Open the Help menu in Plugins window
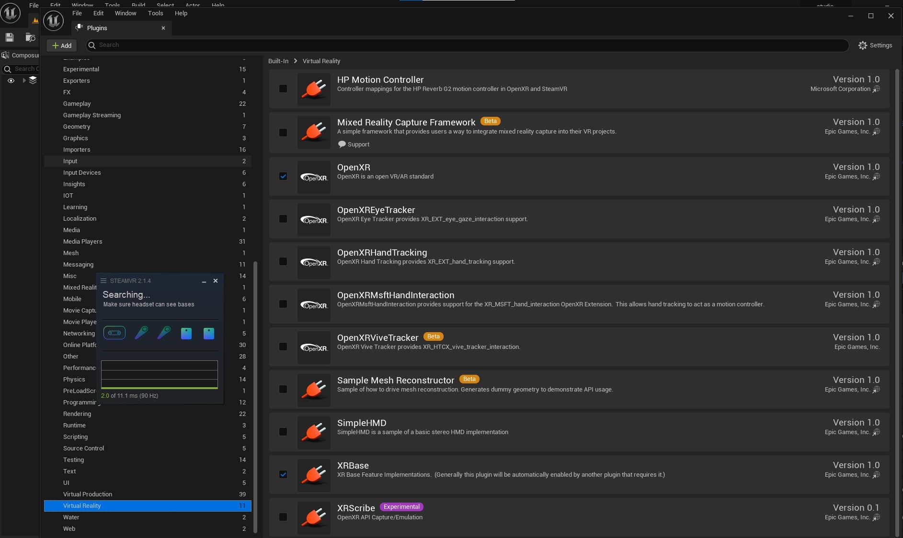This screenshot has height=538, width=903. pyautogui.click(x=181, y=13)
